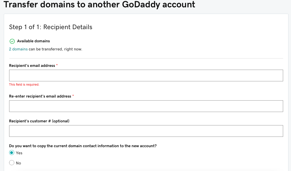Click the "Recipient's customer # (optional)" label
291x171 pixels.
[39, 121]
